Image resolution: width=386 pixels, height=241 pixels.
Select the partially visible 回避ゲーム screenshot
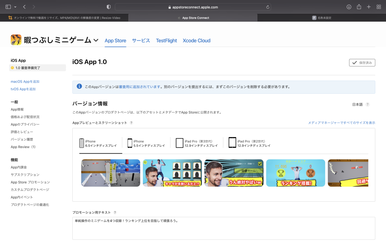[x=348, y=173]
